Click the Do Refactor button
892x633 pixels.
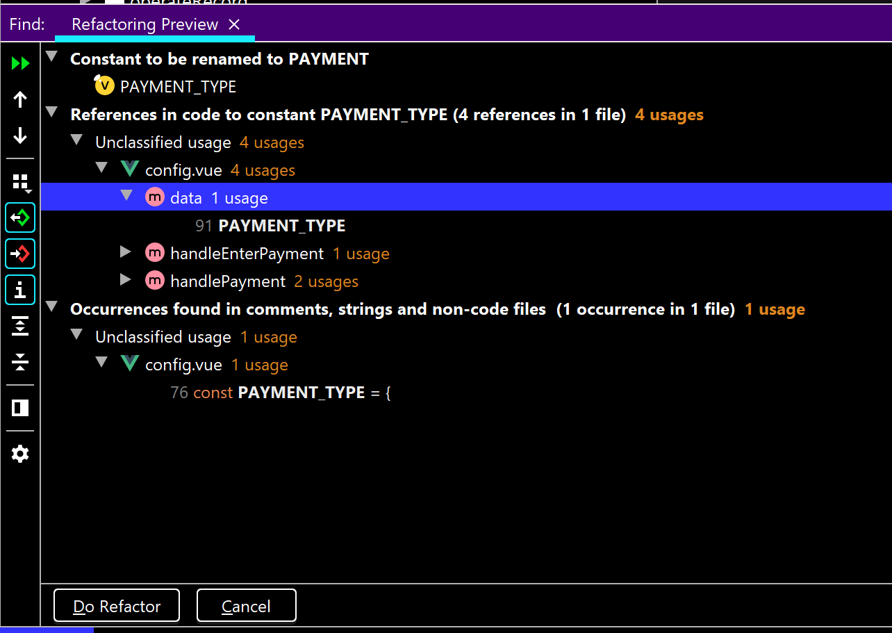tap(117, 606)
